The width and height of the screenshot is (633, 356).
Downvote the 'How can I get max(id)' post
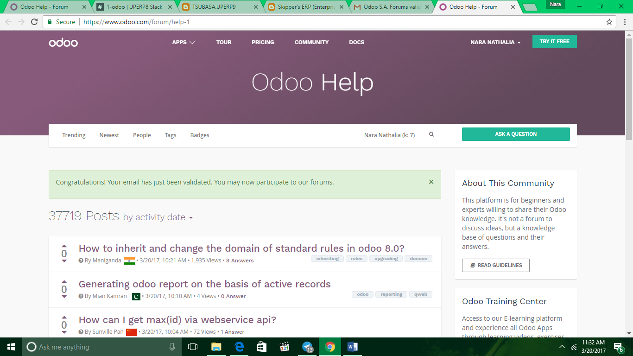[64, 332]
